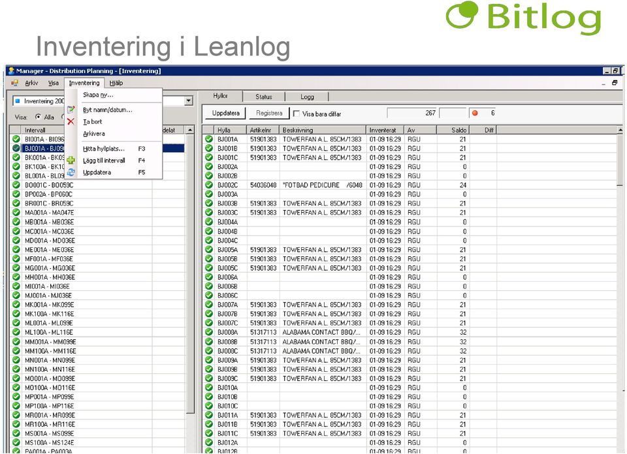Image resolution: width=627 pixels, height=454 pixels.
Task: Click the green check icon for interval MR100A - MR116E
Action: coord(16,425)
